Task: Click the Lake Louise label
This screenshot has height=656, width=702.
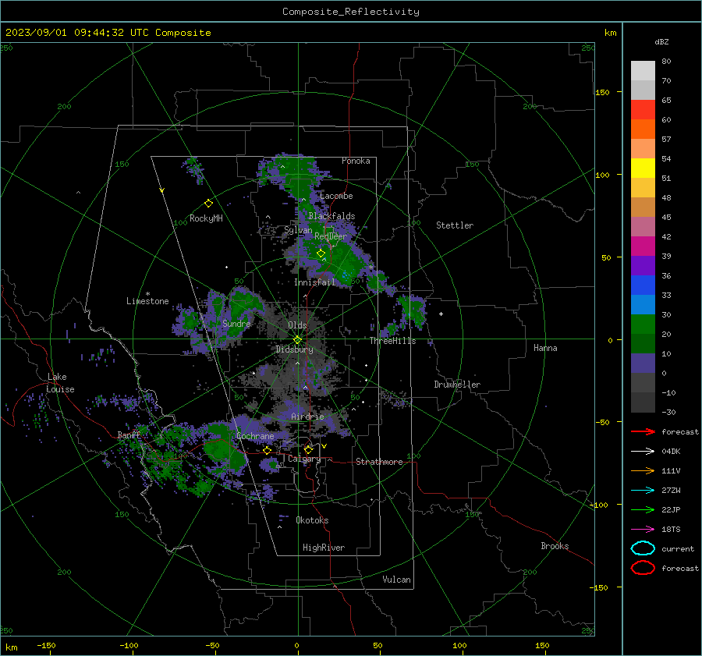Action: point(60,383)
